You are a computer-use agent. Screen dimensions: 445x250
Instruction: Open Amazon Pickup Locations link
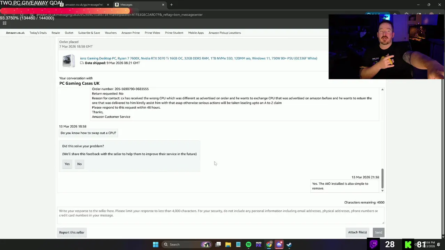pos(225,33)
